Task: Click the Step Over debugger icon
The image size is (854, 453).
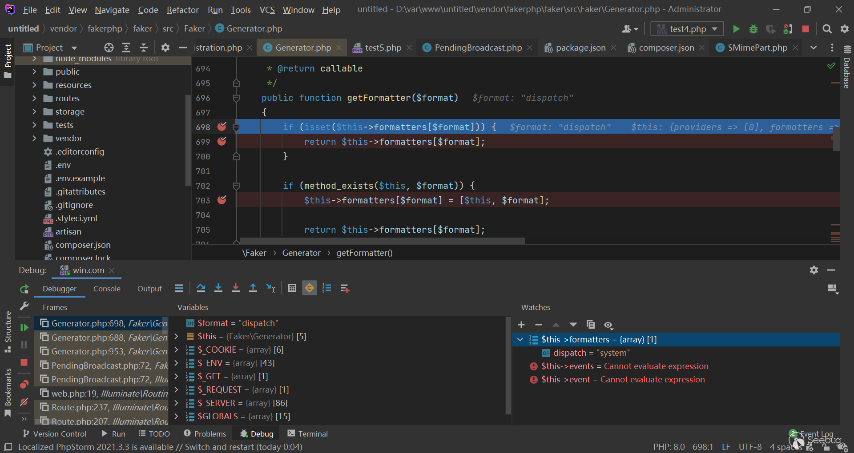Action: (201, 288)
